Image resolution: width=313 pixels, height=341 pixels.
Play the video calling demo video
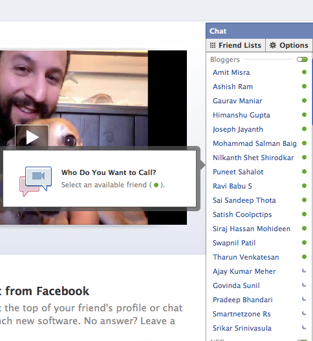coord(32,137)
